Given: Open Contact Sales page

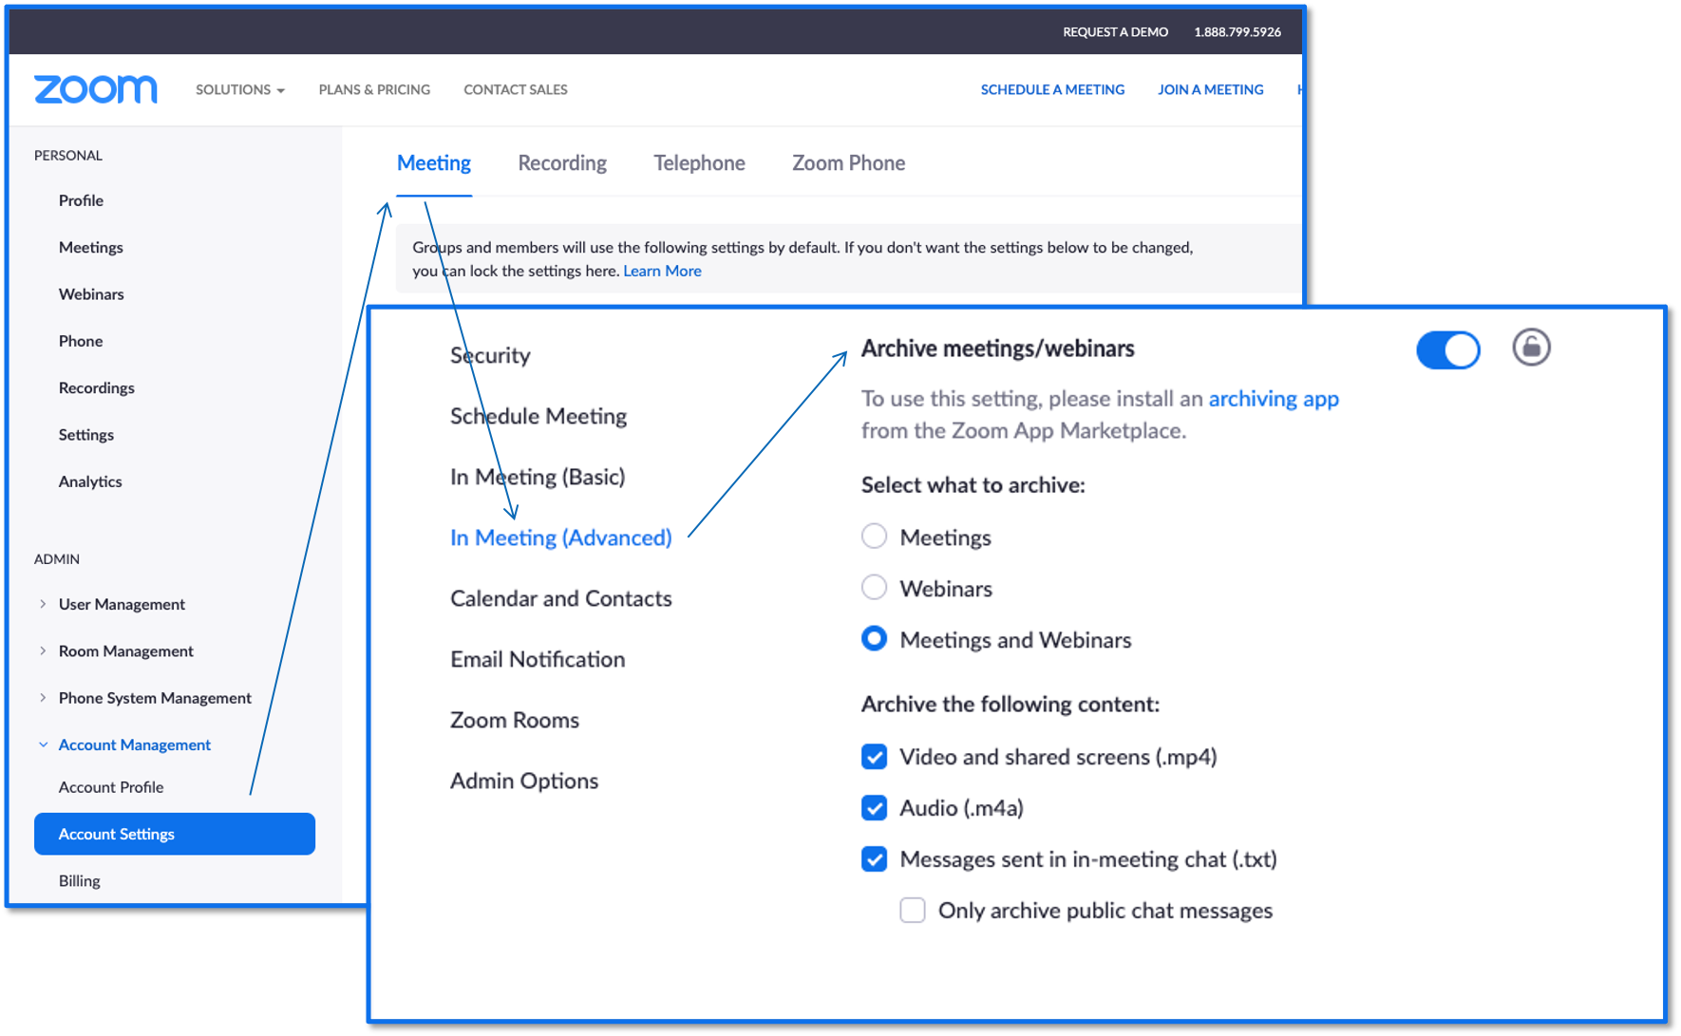Looking at the screenshot, I should pyautogui.click(x=516, y=89).
